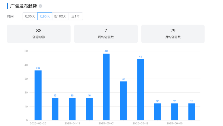Click the bar labeled 36
The height and width of the screenshot is (126, 223).
[x=38, y=95]
